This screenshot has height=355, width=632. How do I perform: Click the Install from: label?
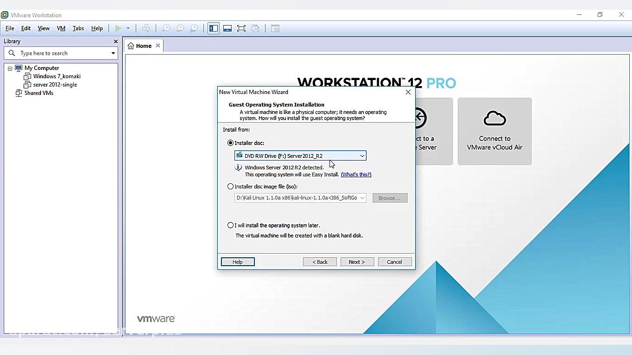(x=236, y=130)
